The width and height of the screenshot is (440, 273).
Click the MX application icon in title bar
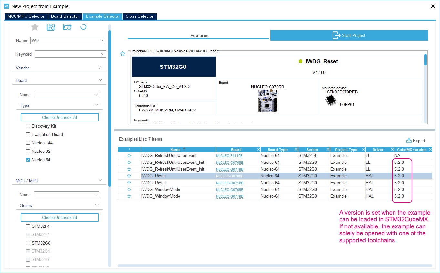pos(6,6)
